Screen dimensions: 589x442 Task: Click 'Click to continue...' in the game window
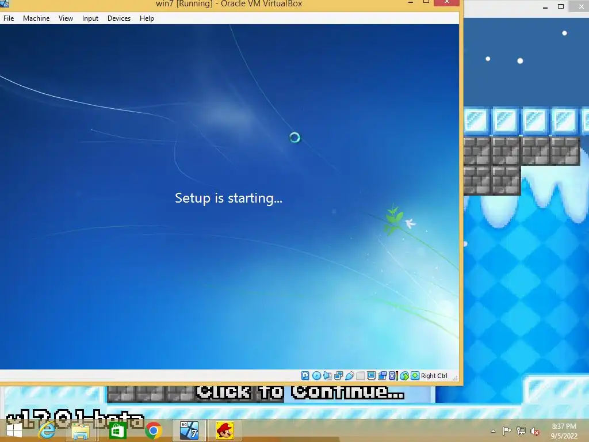point(300,392)
